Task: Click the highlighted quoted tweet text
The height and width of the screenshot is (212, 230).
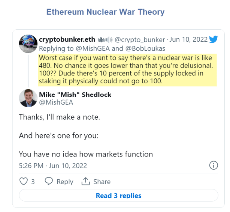Action: 127,70
